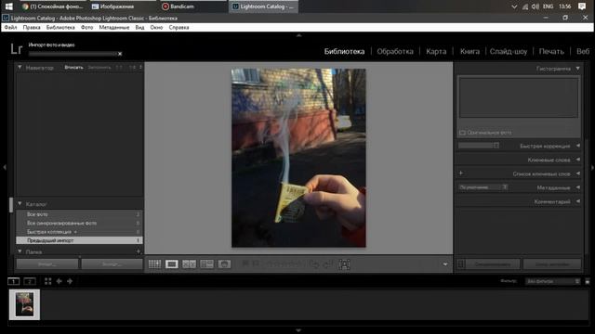The height and width of the screenshot is (334, 595).
Task: Go back with the filmstrip left arrow
Action: (x=59, y=281)
